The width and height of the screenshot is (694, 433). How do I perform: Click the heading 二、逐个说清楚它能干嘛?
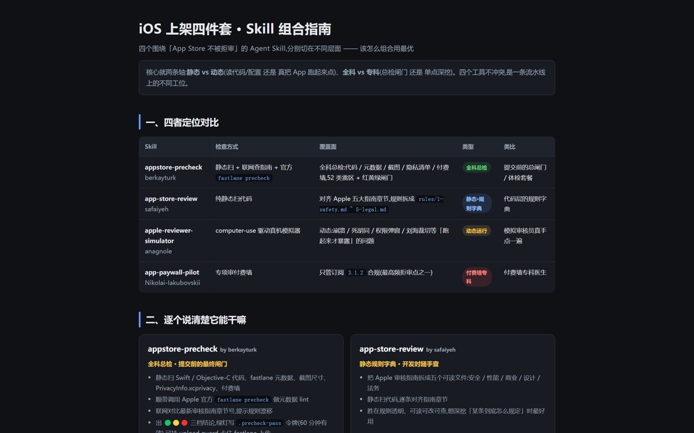196,320
